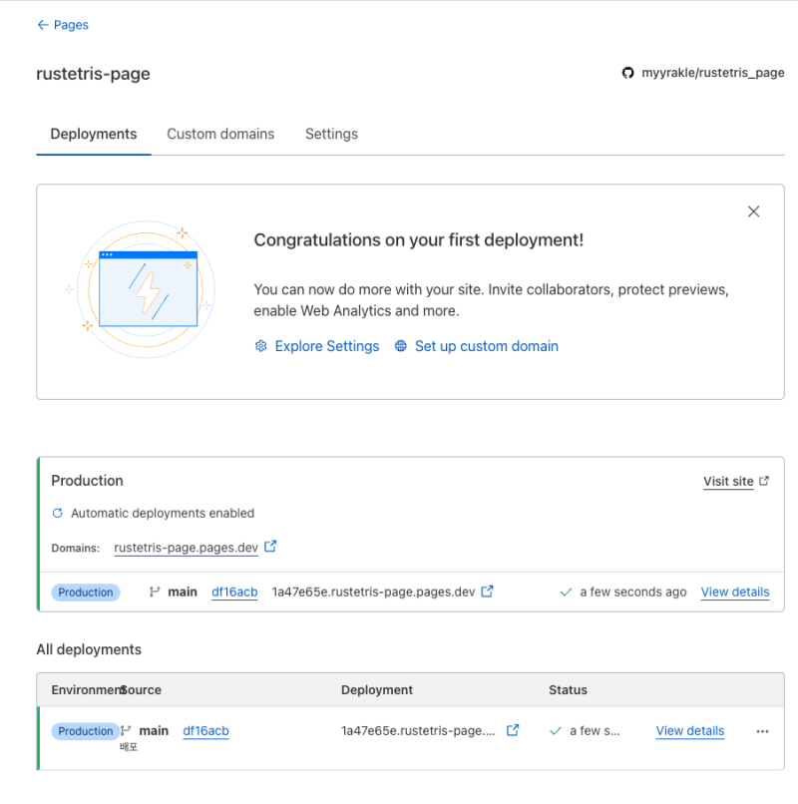798x804 pixels.
Task: Open the rustetris-page.pages.dev domain link
Action: [186, 548]
